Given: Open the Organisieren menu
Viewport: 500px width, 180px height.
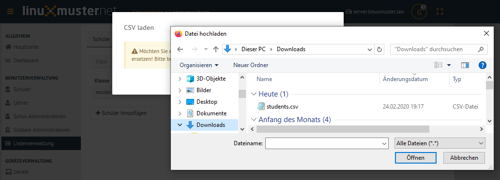Looking at the screenshot, I should click(199, 65).
